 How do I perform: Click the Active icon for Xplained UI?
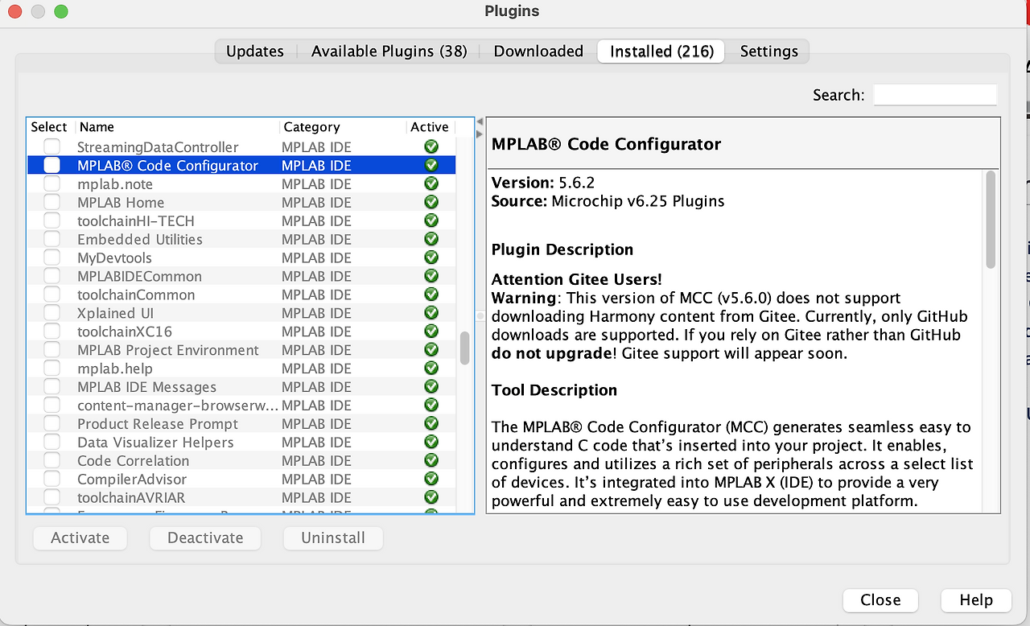pyautogui.click(x=431, y=313)
